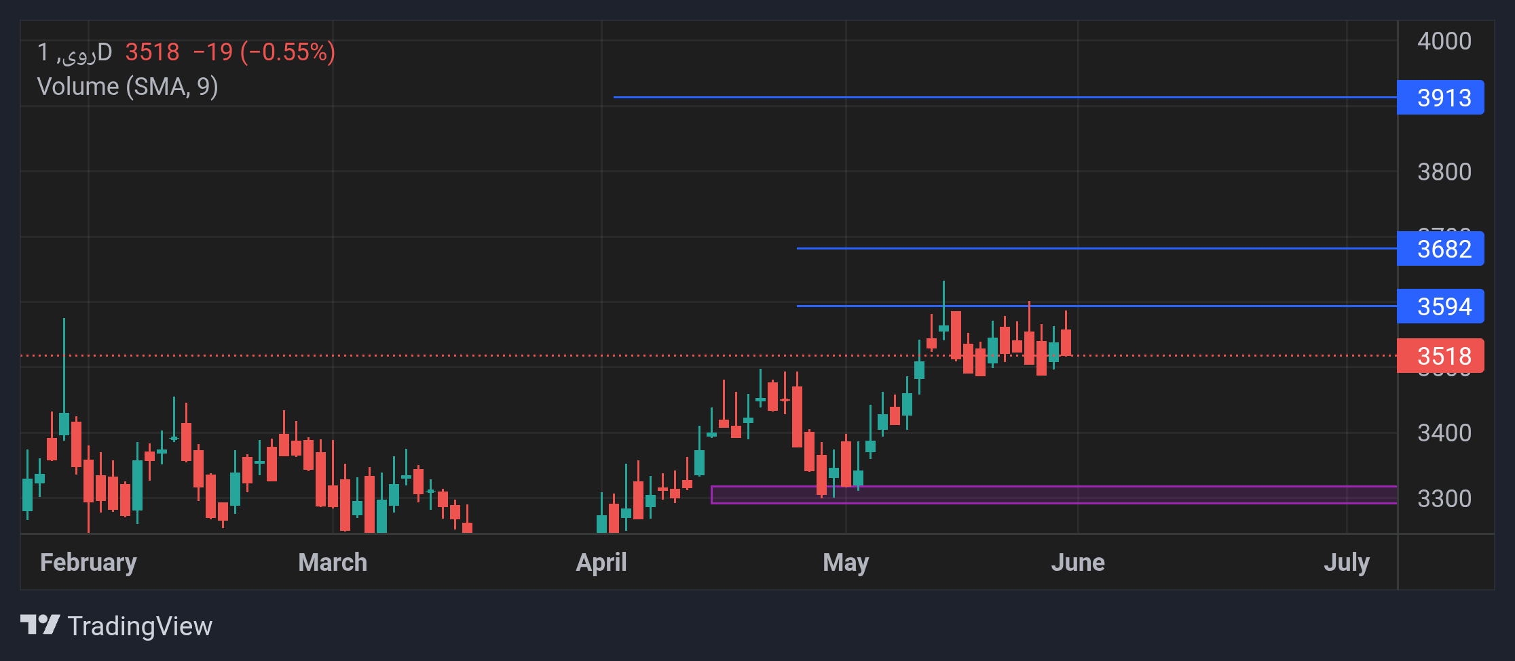
Task: Select the Volume (SMA, 9) indicator label
Action: (128, 87)
